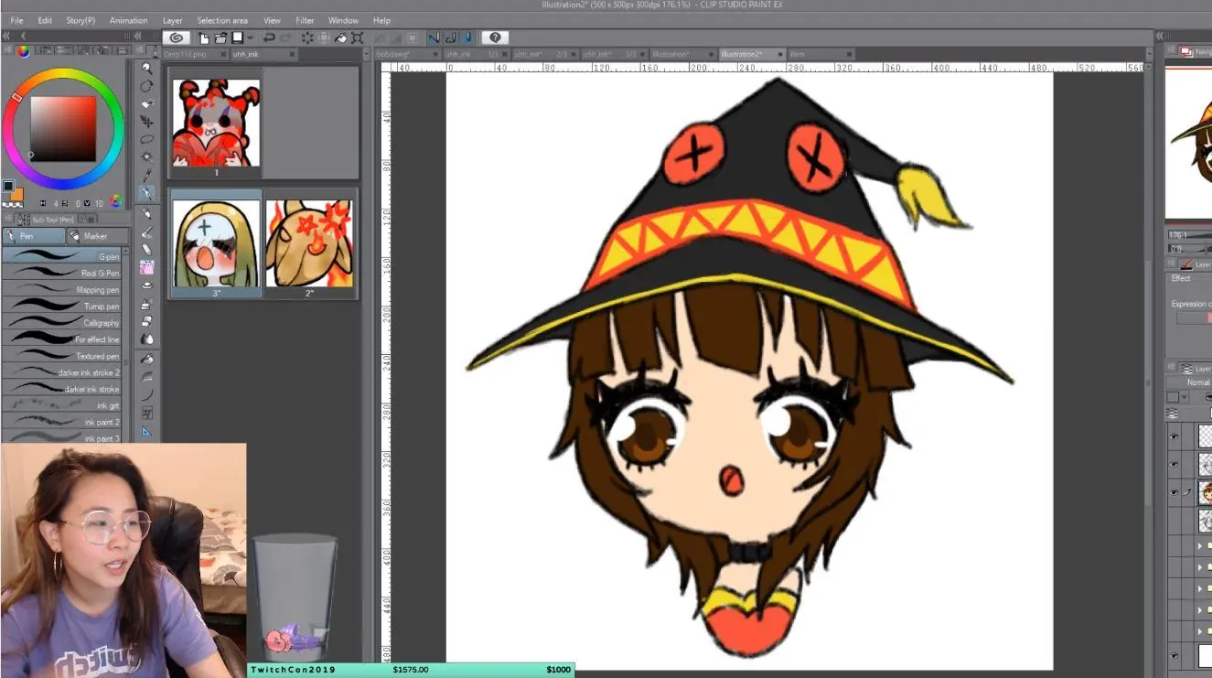The image size is (1212, 678).
Task: Toggle the first snap option in command bar
Action: coord(434,38)
